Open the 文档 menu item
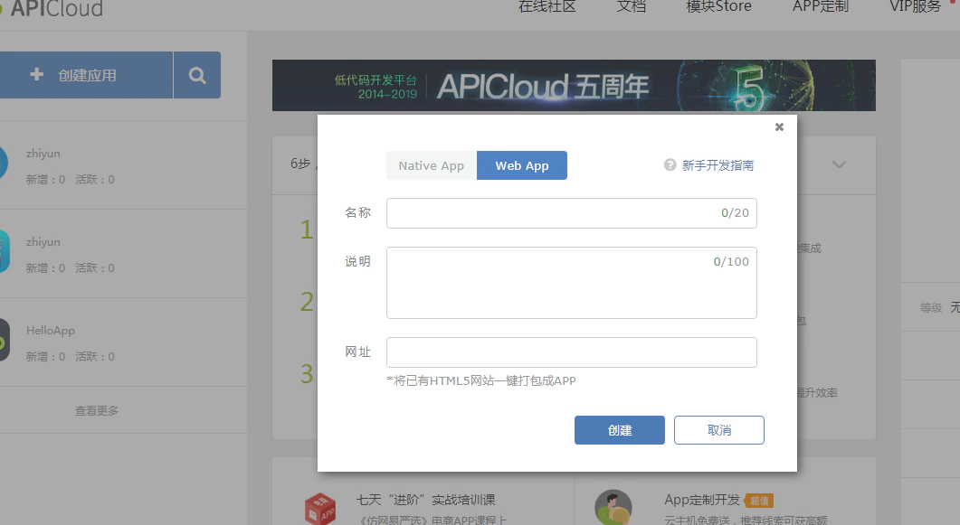 632,6
